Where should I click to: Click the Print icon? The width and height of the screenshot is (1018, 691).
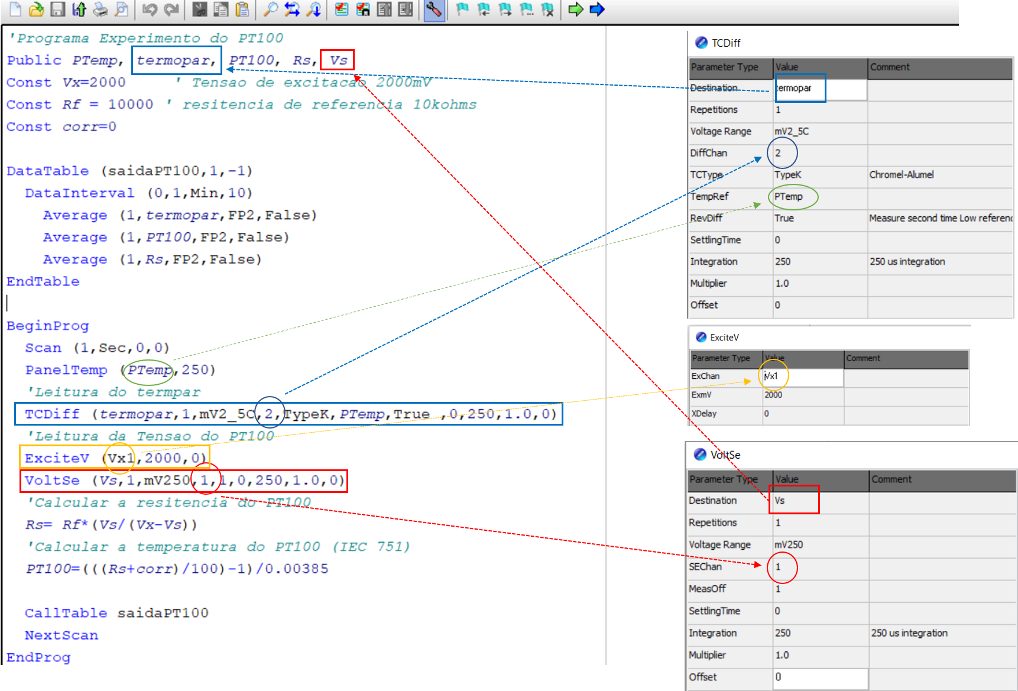pos(100,9)
